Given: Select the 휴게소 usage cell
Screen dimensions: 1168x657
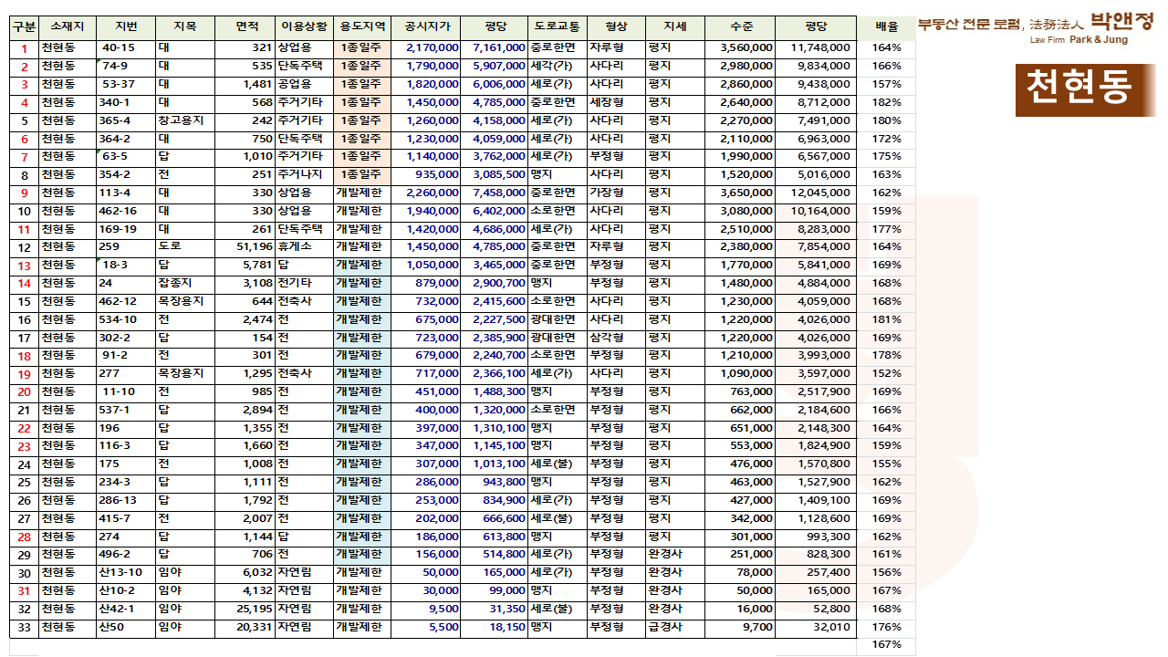Looking at the screenshot, I should [x=304, y=247].
